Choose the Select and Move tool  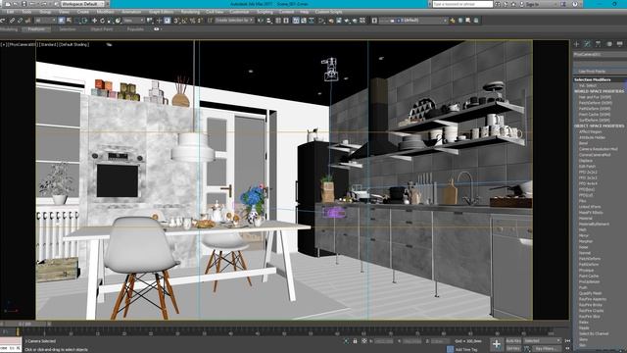point(94,20)
